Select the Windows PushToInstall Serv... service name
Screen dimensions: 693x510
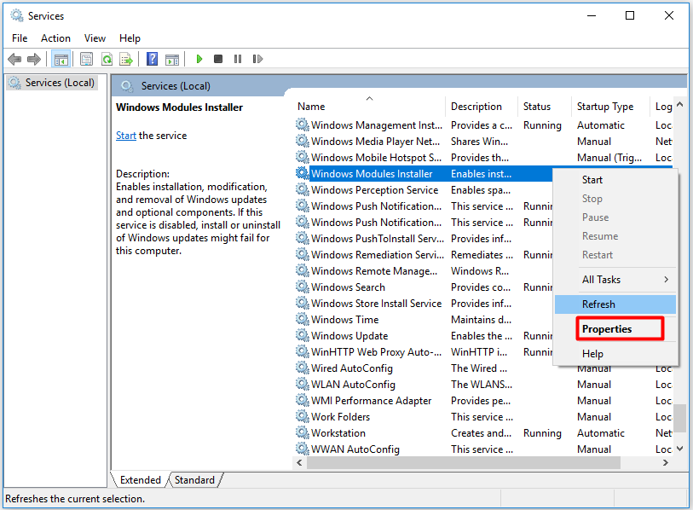coord(378,239)
